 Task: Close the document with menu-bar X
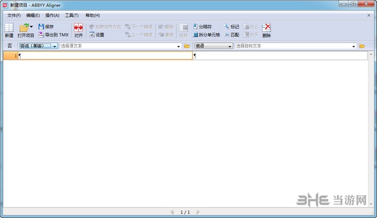coord(369,16)
